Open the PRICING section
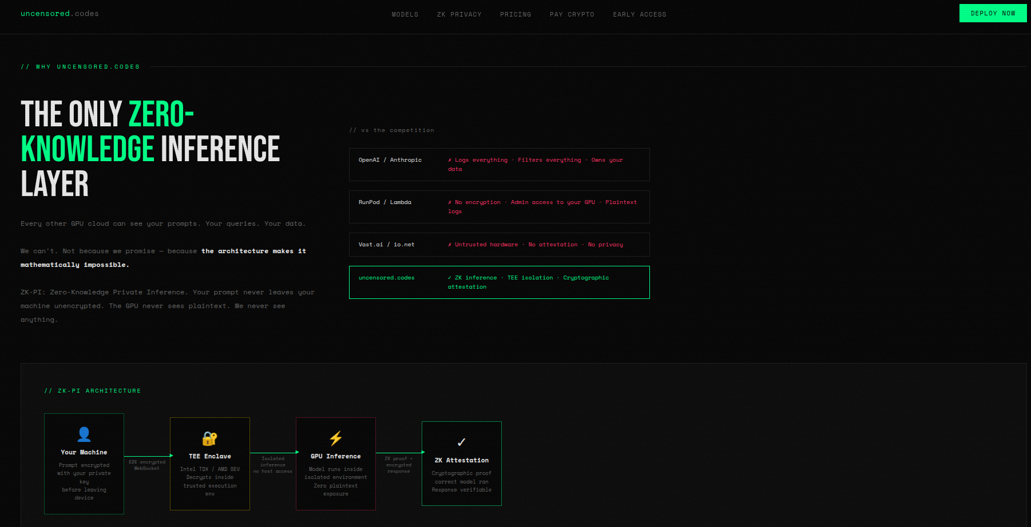1031x527 pixels. (515, 14)
